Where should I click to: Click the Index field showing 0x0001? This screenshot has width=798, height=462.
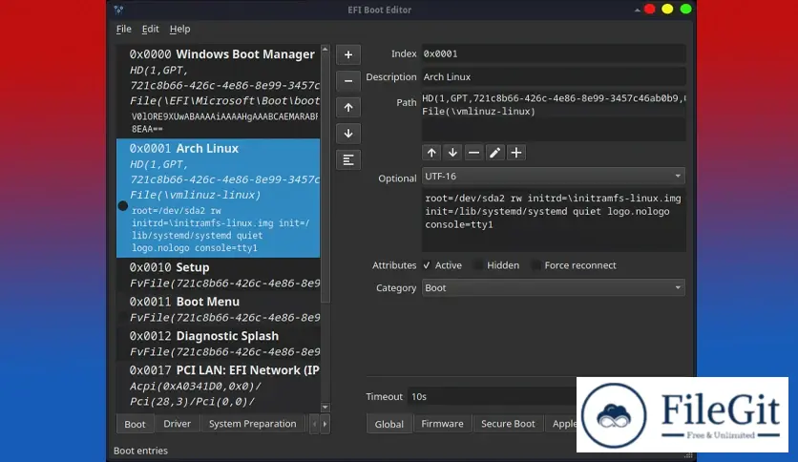(x=554, y=54)
